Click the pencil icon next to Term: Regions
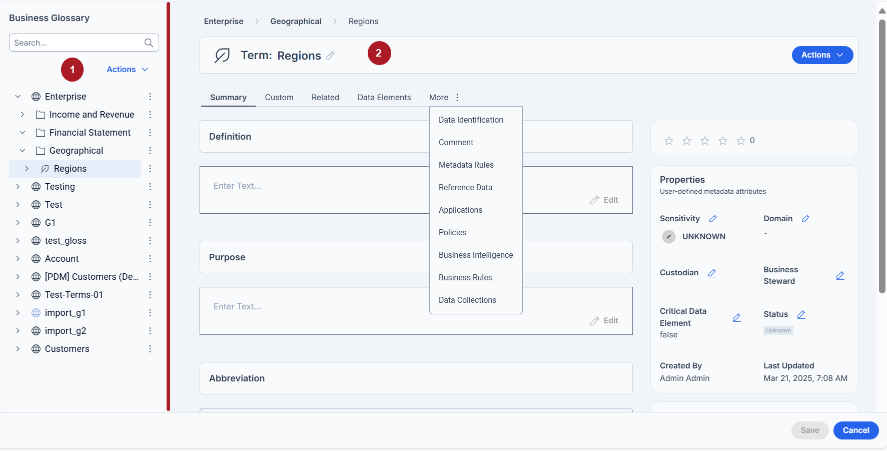Viewport: 887px width, 451px height. click(330, 56)
